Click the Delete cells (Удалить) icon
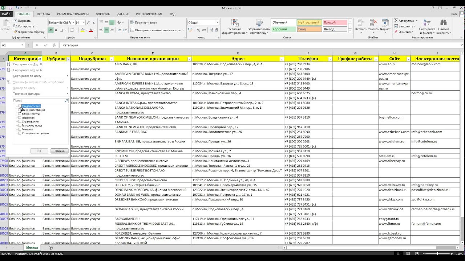The height and width of the screenshot is (261, 465). click(373, 26)
